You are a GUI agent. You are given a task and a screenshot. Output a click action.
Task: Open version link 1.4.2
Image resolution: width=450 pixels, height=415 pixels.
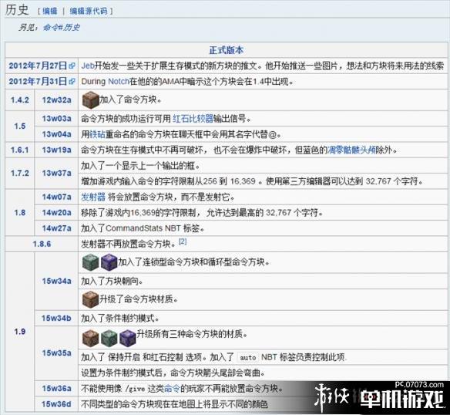click(20, 100)
